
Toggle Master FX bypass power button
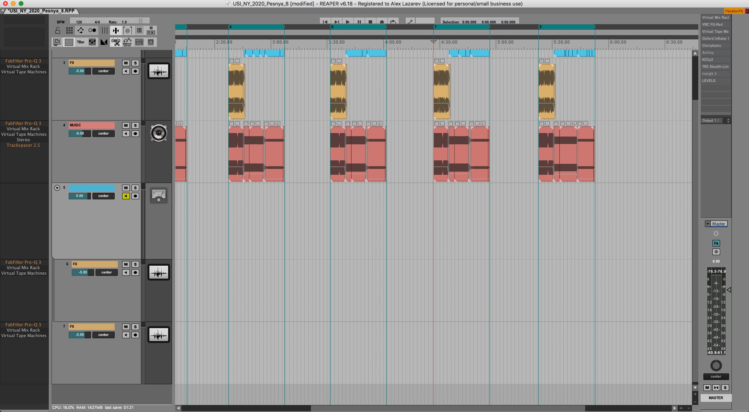[x=716, y=252]
